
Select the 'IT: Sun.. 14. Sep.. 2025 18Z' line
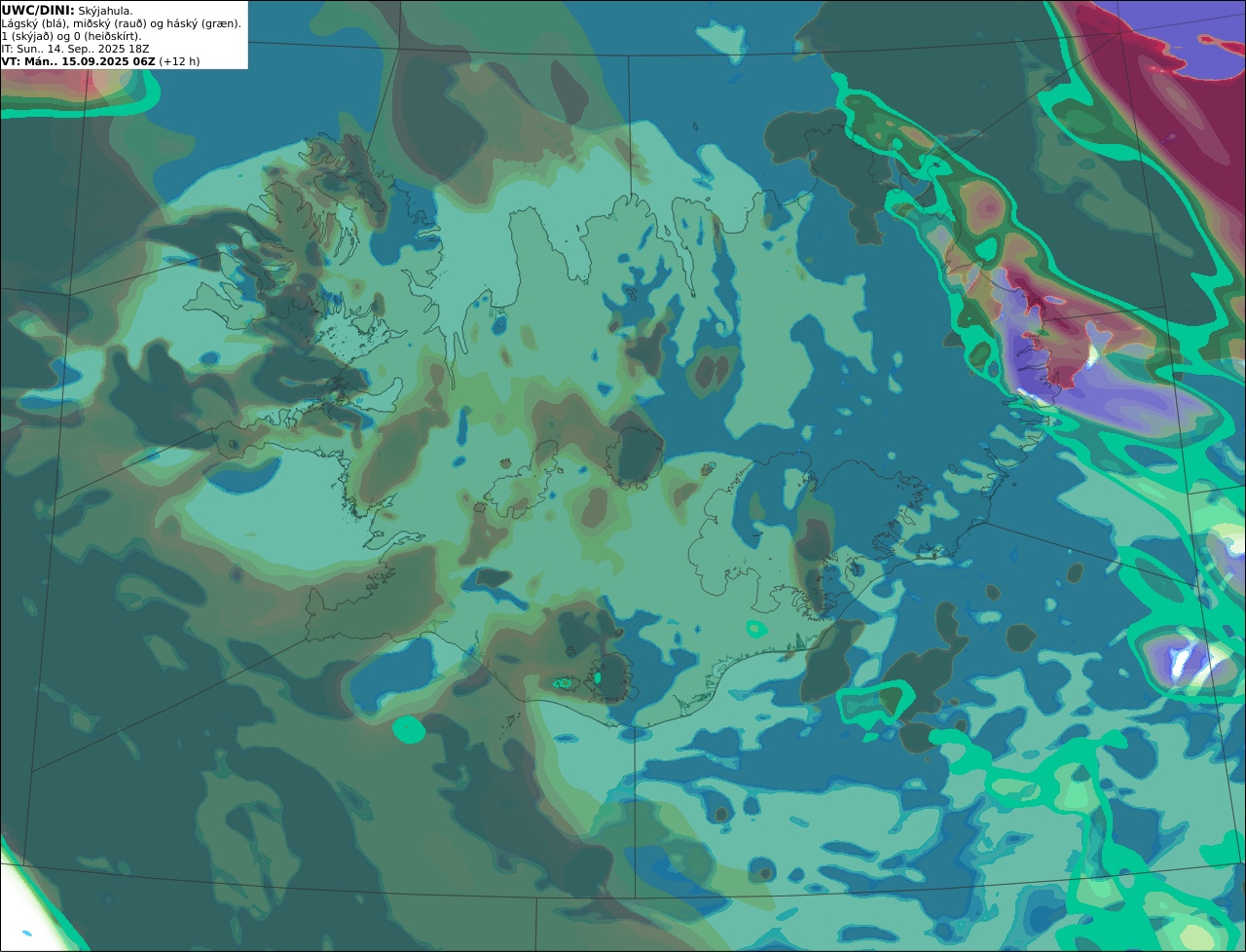pos(75,49)
